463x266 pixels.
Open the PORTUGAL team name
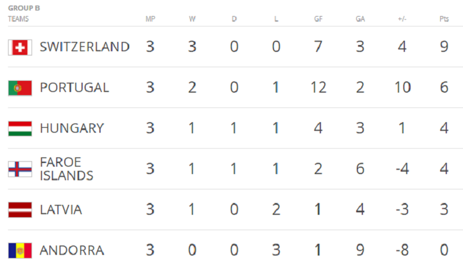tap(75, 88)
